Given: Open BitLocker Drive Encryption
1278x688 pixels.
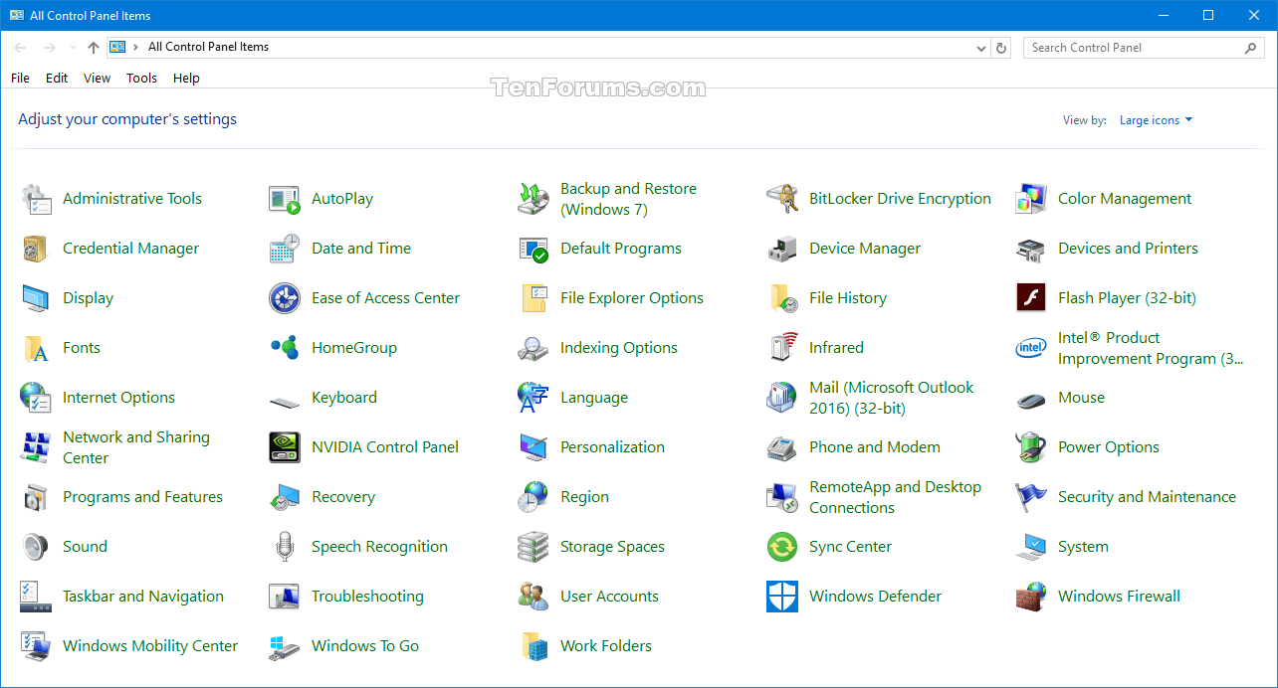Looking at the screenshot, I should pos(900,198).
